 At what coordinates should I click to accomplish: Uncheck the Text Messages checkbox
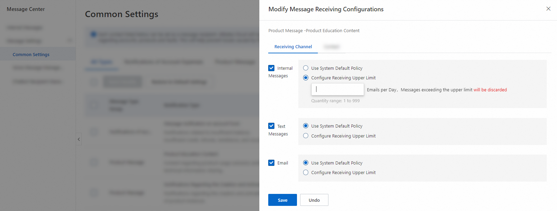click(x=271, y=126)
